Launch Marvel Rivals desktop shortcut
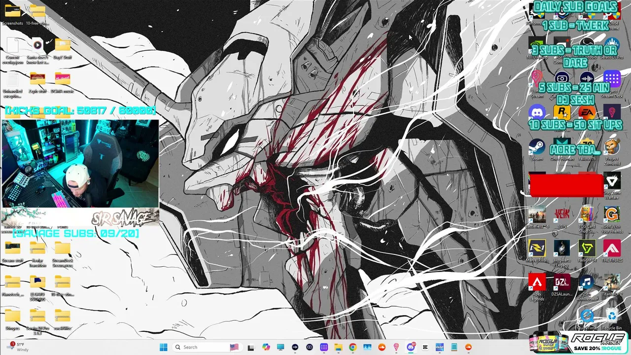 click(x=537, y=251)
